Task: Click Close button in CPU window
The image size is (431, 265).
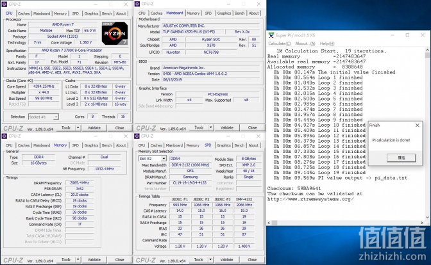Action: click(119, 128)
